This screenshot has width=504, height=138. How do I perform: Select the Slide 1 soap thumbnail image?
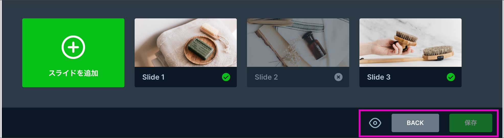pos(186,43)
